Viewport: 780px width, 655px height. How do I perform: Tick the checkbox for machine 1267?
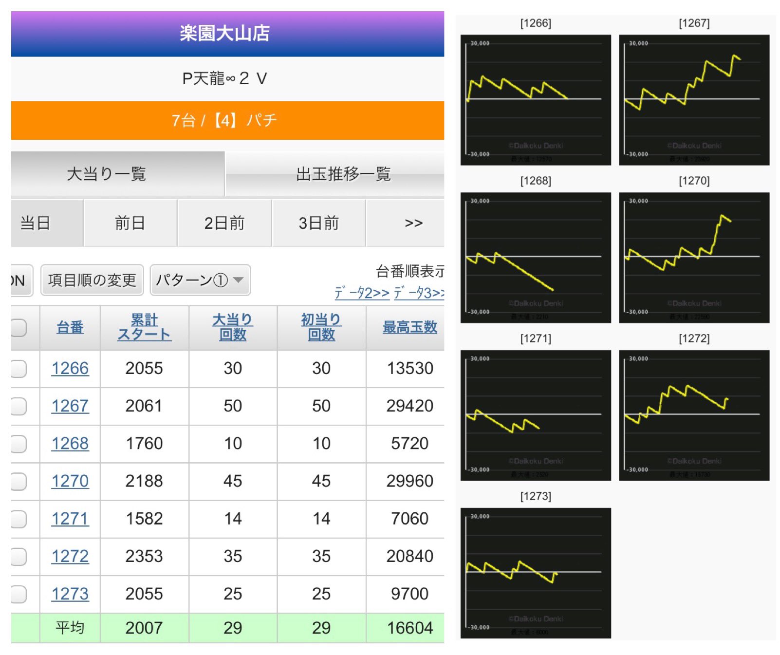coord(19,406)
